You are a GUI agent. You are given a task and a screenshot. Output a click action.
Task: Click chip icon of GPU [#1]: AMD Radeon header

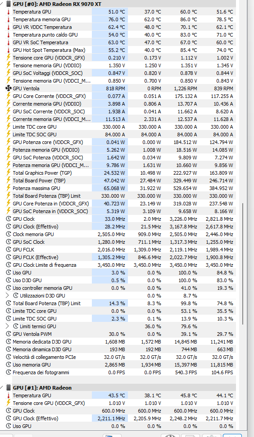pos(9,388)
